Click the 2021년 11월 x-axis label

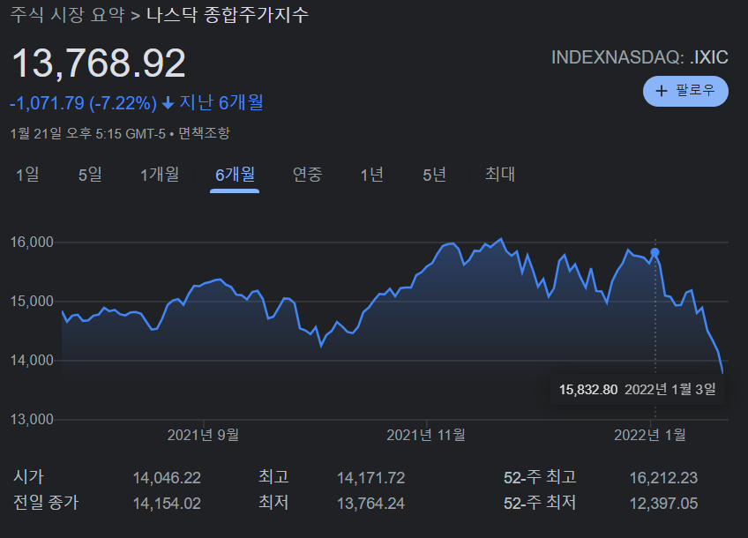pos(426,435)
